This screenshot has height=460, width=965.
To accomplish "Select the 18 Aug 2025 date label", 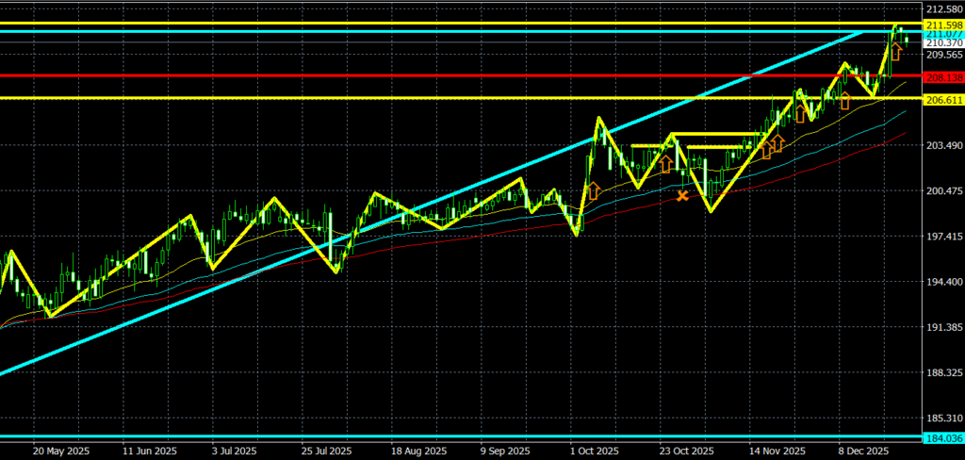I will 417,451.
